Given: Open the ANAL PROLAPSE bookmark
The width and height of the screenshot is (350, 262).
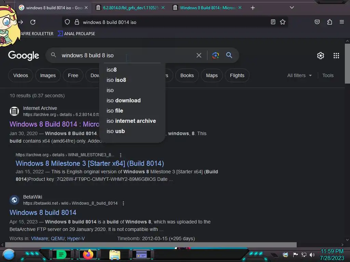Looking at the screenshot, I should [77, 34].
